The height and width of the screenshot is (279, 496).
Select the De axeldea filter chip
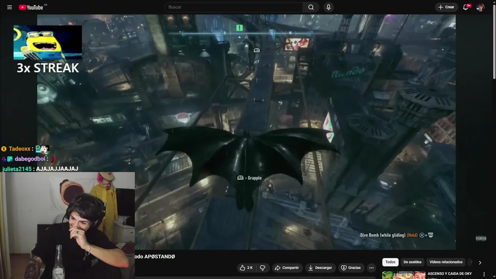click(412, 262)
